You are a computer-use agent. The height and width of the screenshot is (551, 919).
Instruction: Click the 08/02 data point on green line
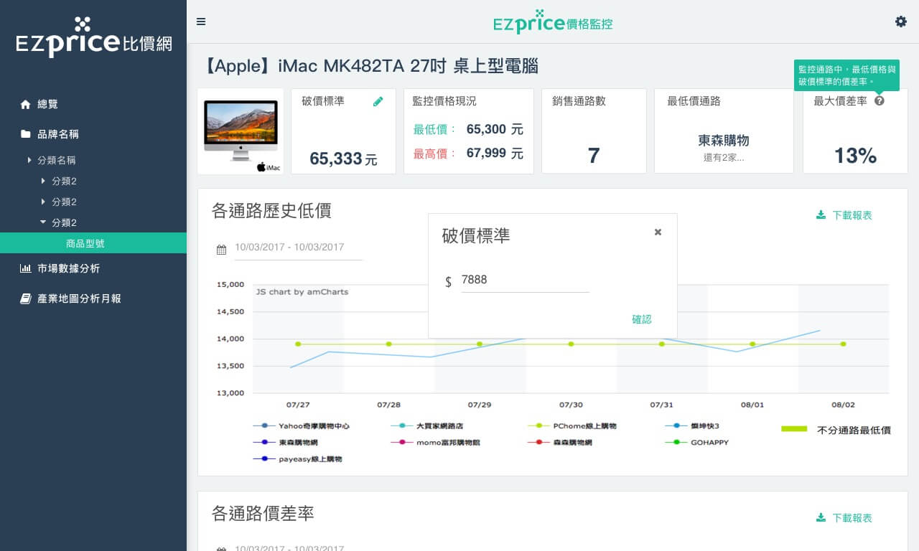pos(843,344)
